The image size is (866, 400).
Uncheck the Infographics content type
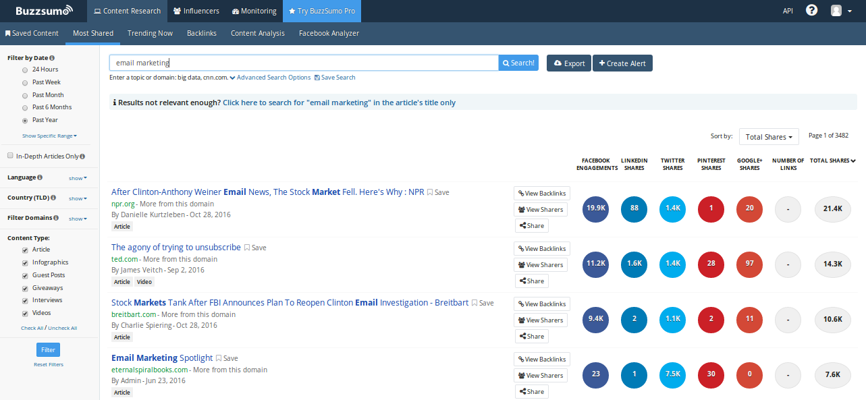[x=26, y=262]
